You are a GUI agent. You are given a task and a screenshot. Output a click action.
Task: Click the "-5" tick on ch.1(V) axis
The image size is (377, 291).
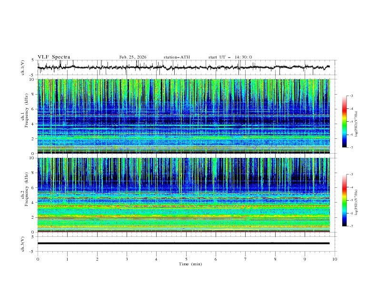click(32, 75)
